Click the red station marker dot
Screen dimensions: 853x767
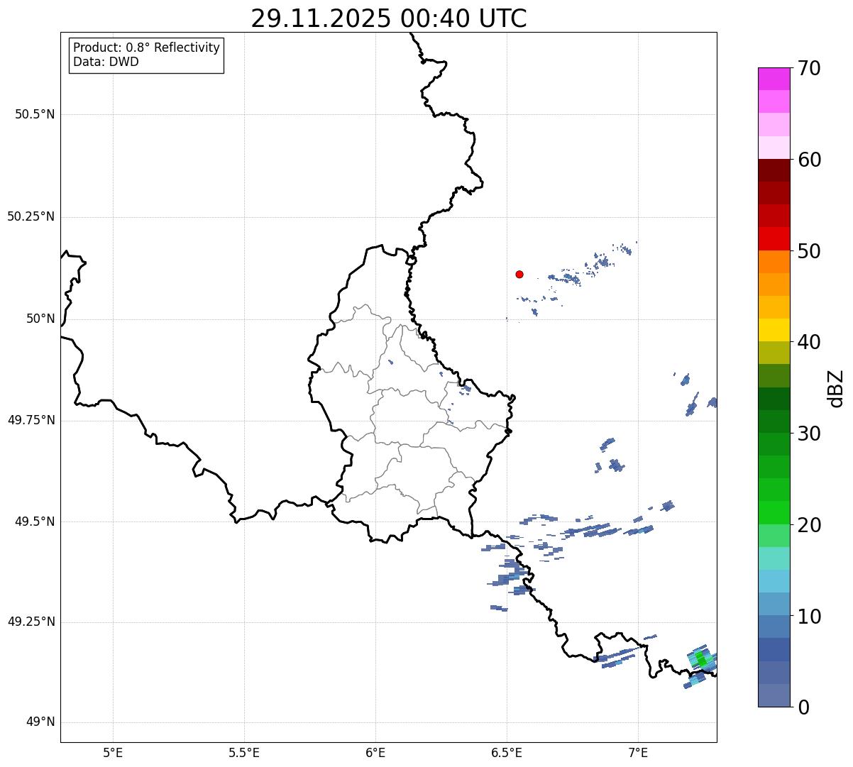tap(519, 275)
